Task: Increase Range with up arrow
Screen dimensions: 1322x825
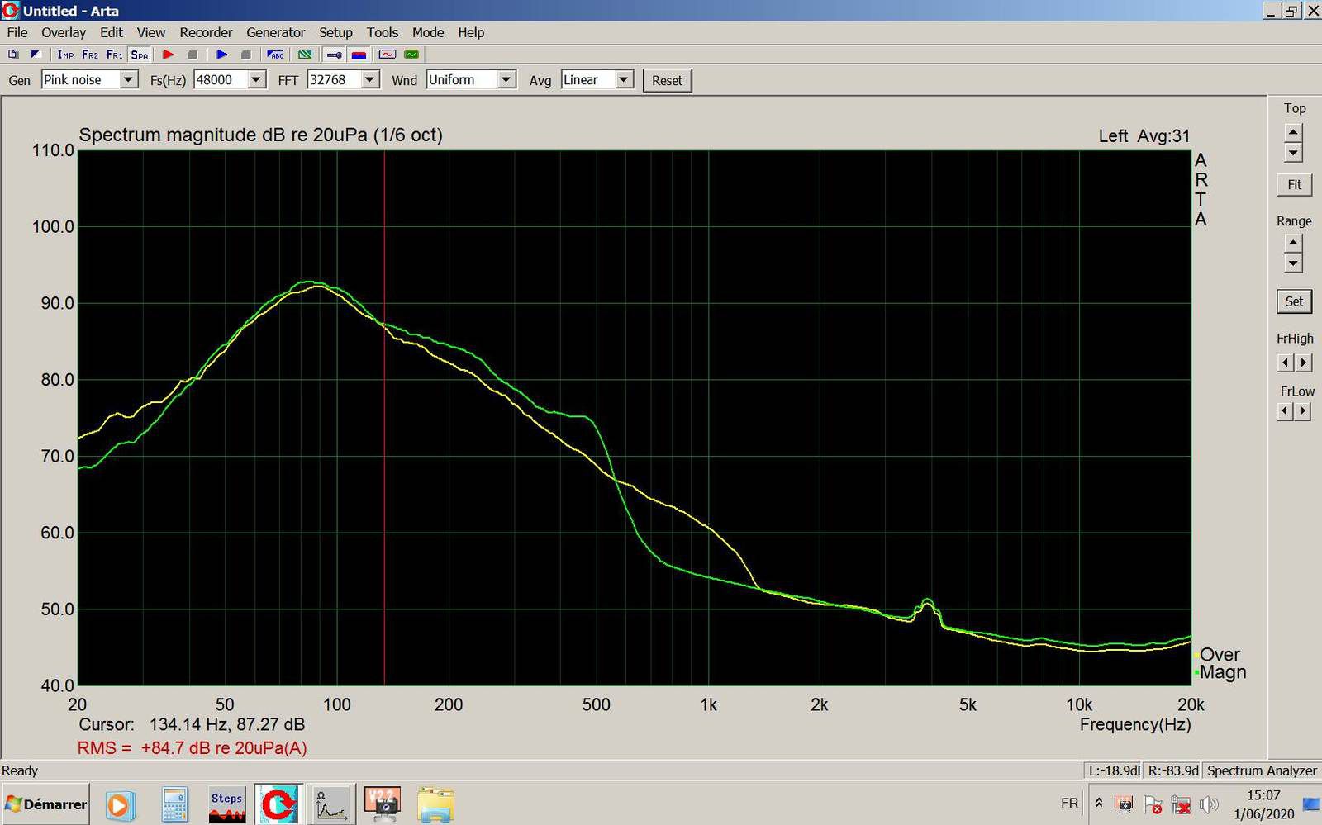Action: click(1294, 243)
